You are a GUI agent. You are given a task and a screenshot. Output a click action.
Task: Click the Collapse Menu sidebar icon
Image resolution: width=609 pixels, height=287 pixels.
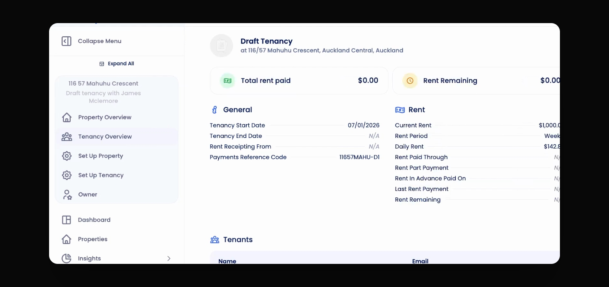(67, 41)
